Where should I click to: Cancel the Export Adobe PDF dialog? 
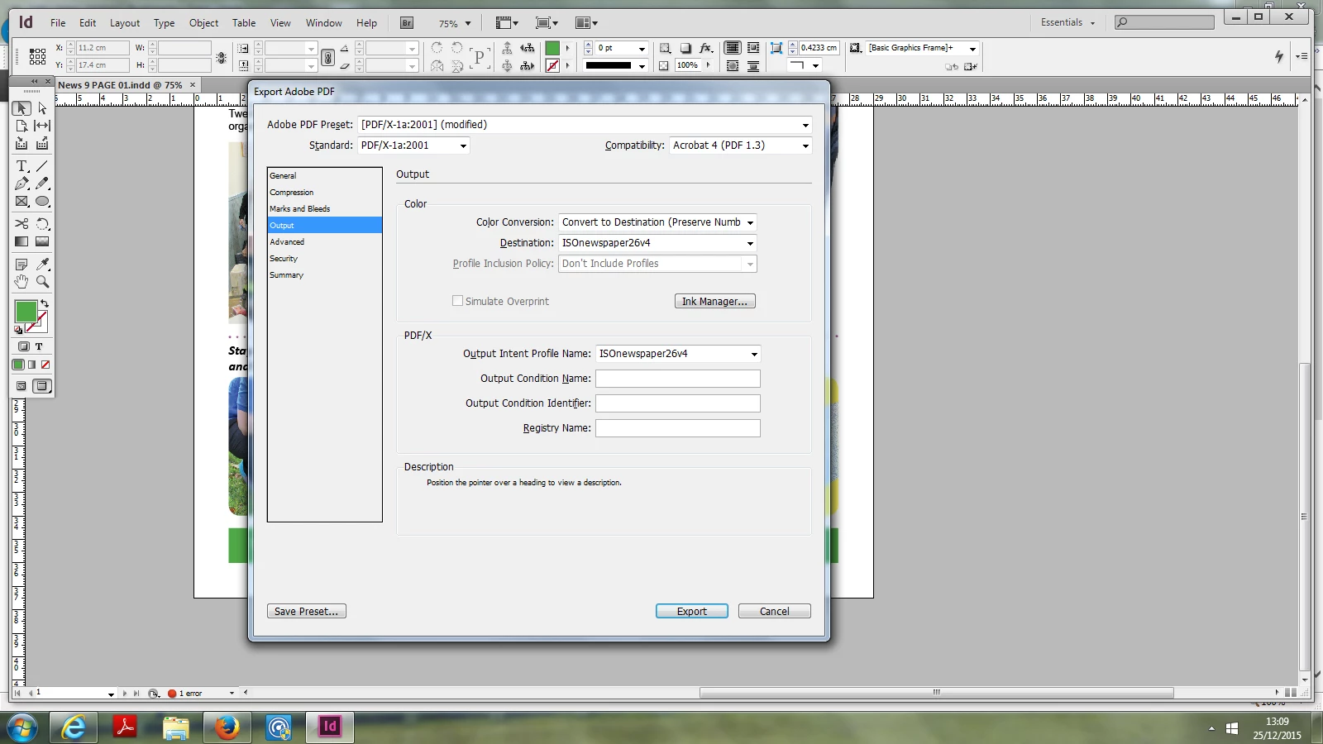pyautogui.click(x=775, y=612)
